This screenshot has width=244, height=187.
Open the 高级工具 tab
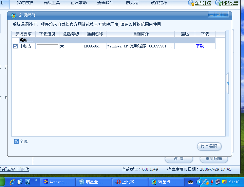click(x=52, y=3)
